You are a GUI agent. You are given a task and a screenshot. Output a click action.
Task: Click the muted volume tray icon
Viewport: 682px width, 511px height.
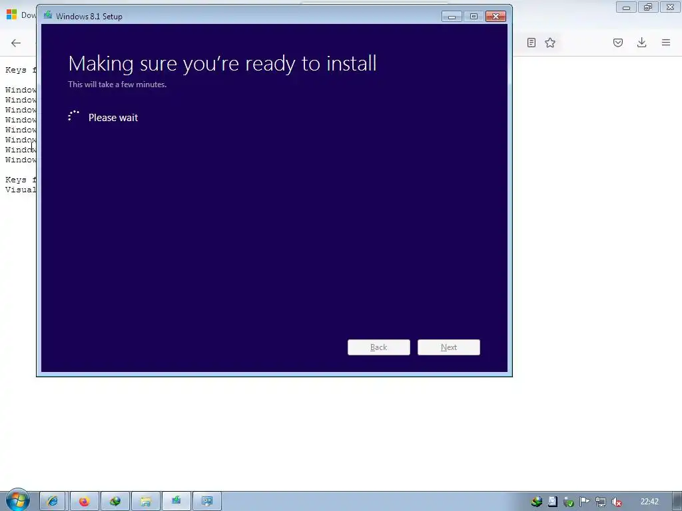pos(616,502)
